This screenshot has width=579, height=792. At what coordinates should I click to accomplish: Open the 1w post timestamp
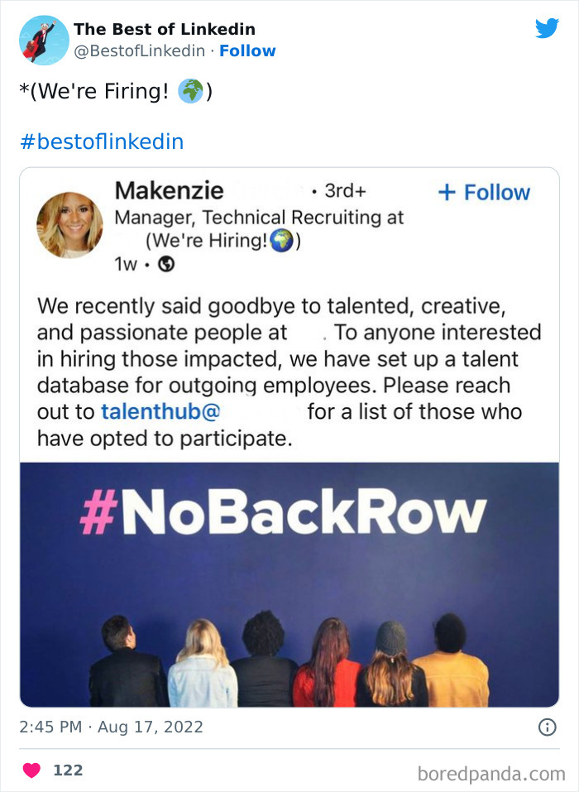click(124, 263)
